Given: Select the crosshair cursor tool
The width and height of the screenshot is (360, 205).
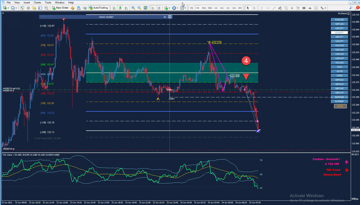Looking at the screenshot, I should (254, 8).
